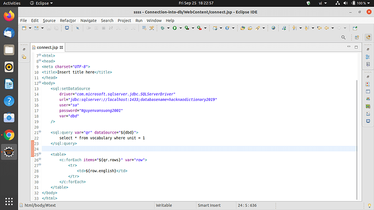This screenshot has width=374, height=210.
Task: Click the Back navigation arrow icon
Action: 326,28
